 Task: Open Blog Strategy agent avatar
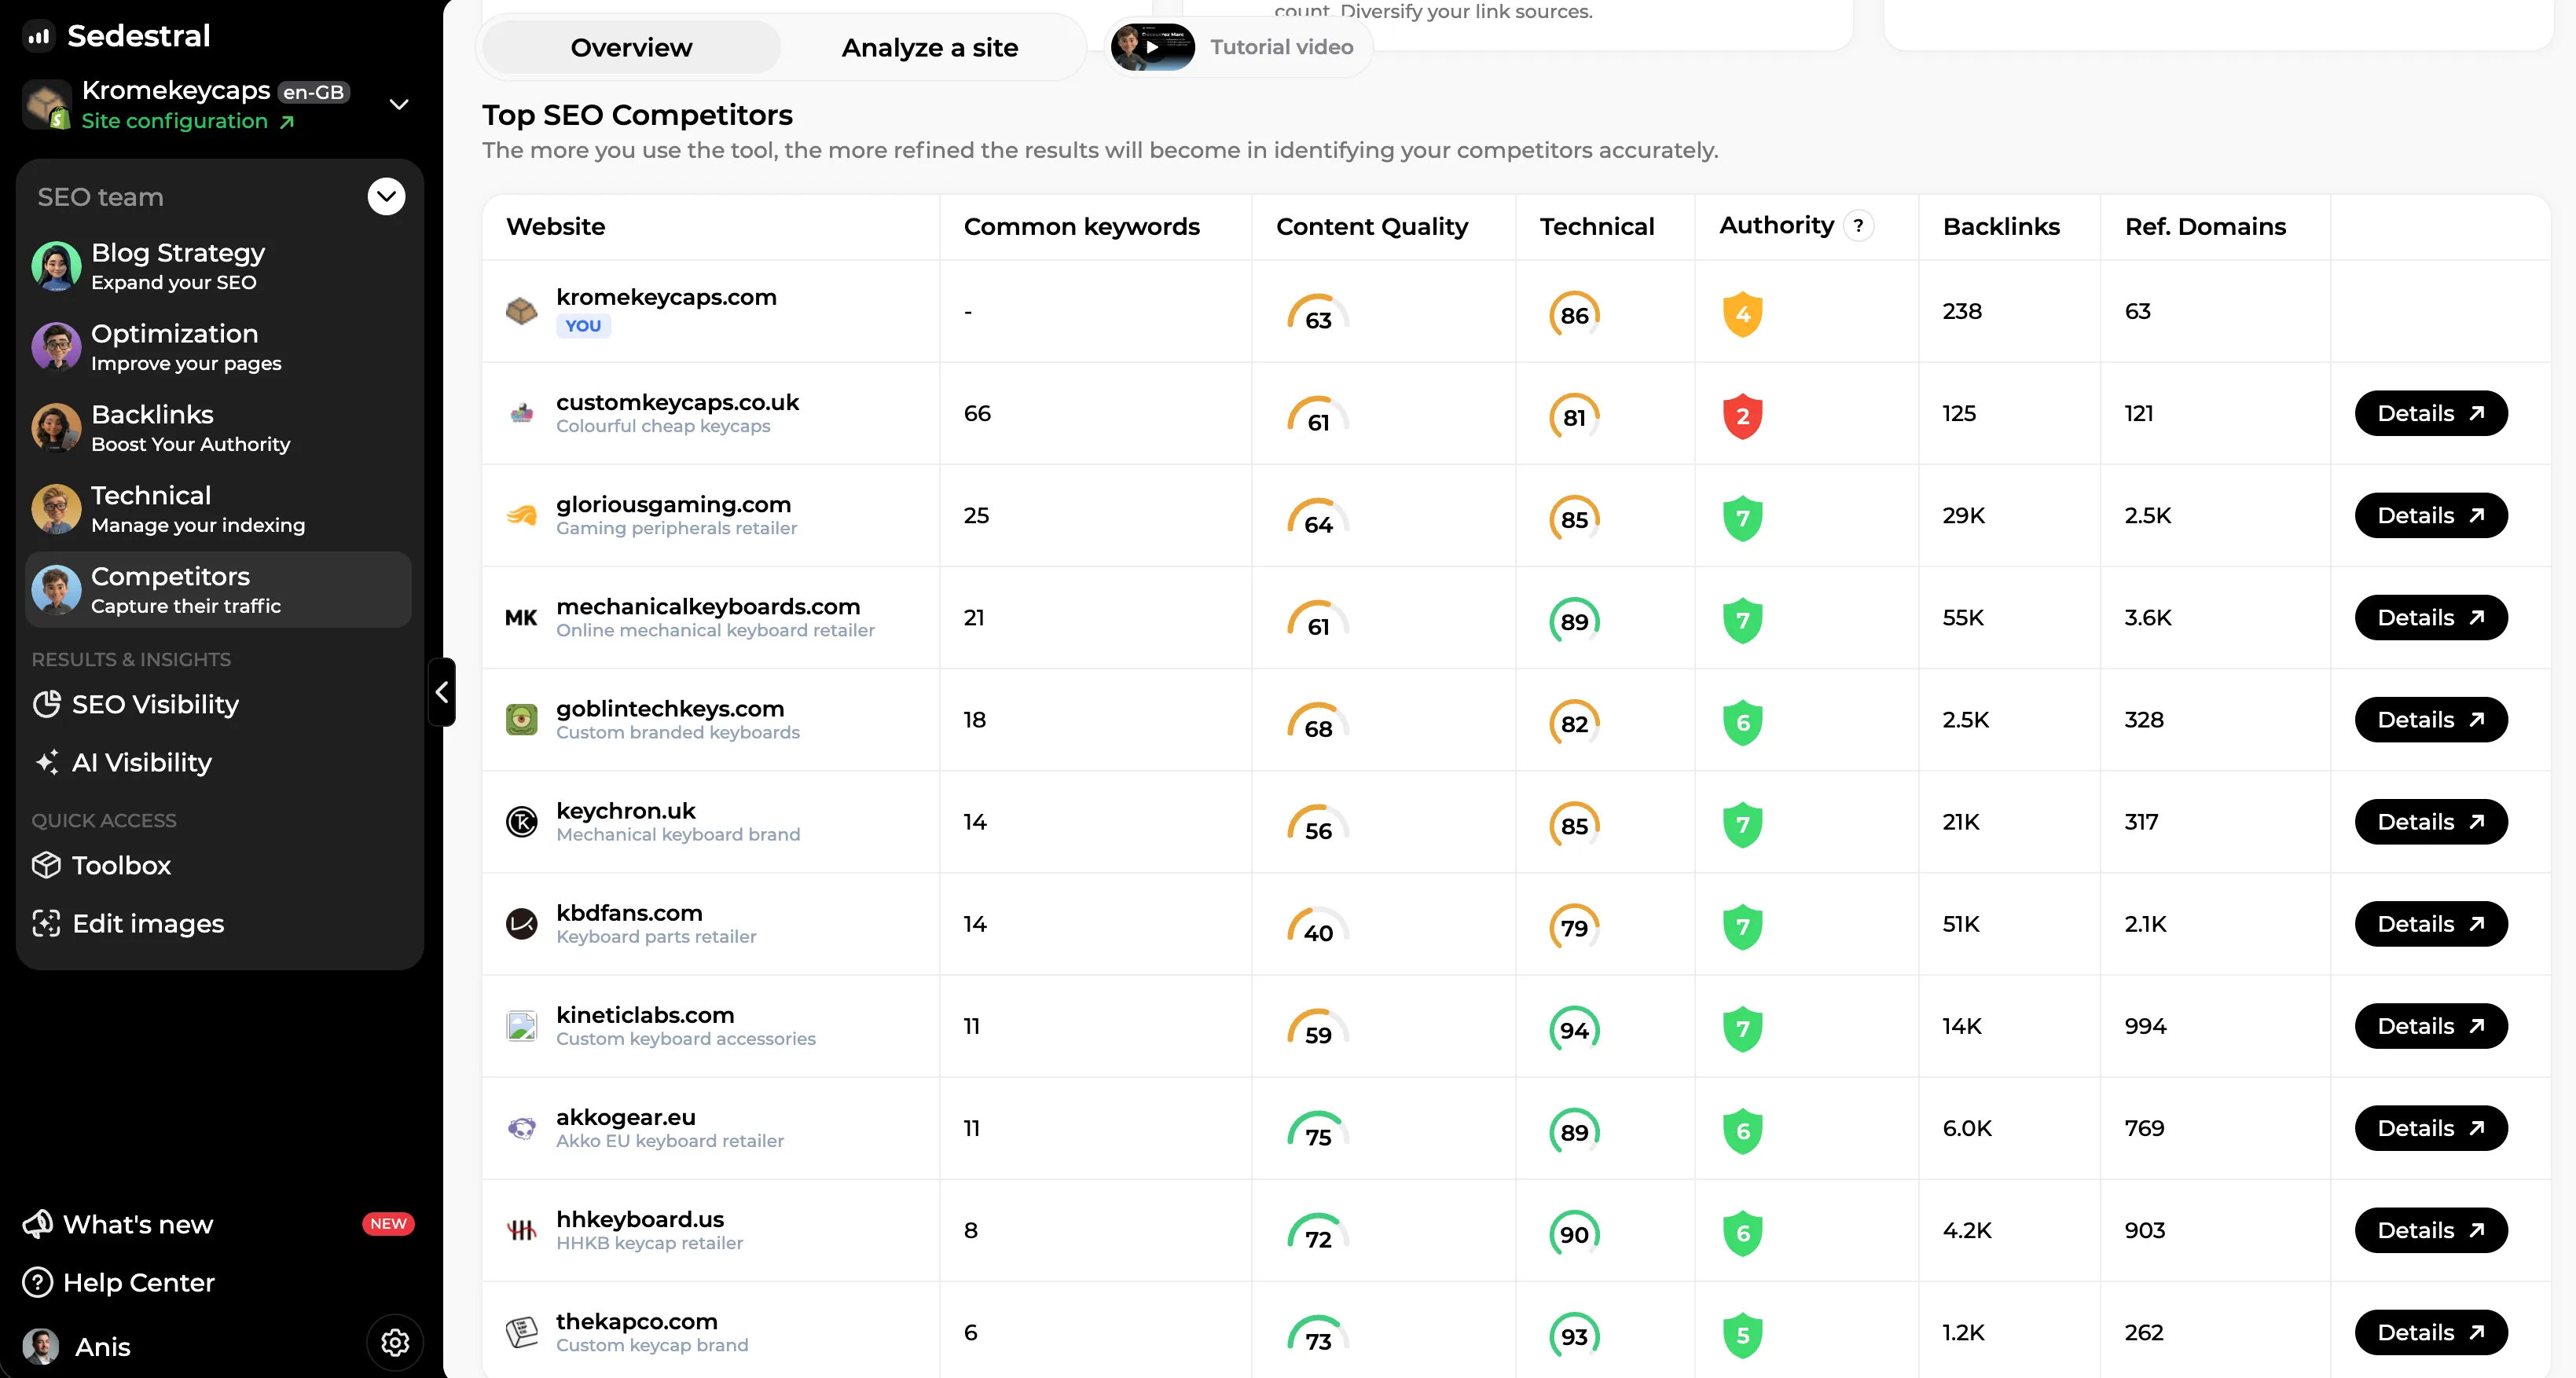(56, 266)
